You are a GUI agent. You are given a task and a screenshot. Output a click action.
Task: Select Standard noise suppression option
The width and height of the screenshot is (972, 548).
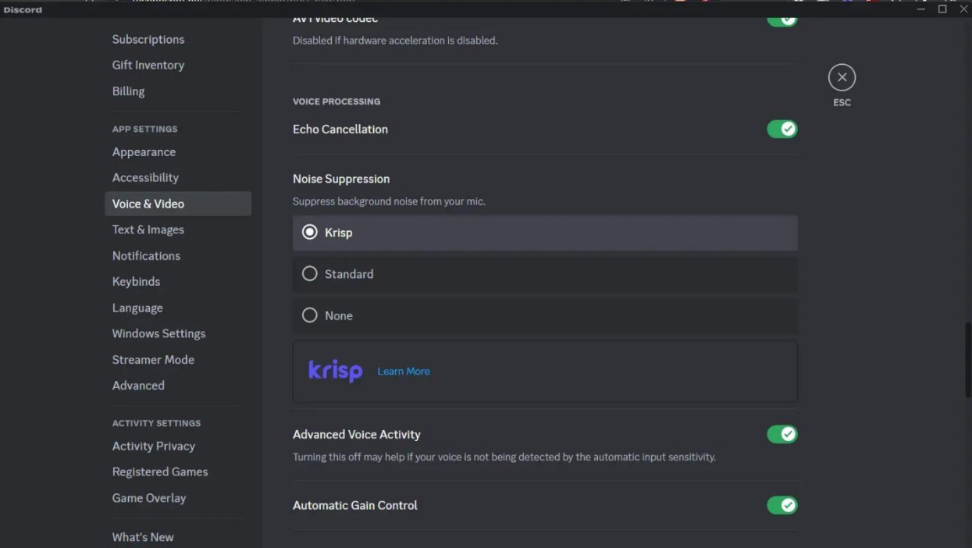(545, 274)
